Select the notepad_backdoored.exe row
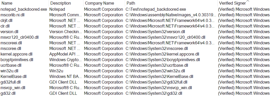This screenshot has height=96, width=271. pyautogui.click(x=136, y=9)
